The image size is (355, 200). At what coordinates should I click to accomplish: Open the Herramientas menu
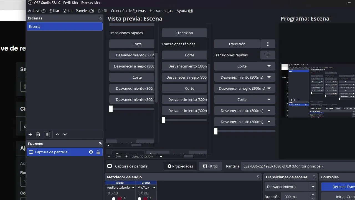[161, 11]
